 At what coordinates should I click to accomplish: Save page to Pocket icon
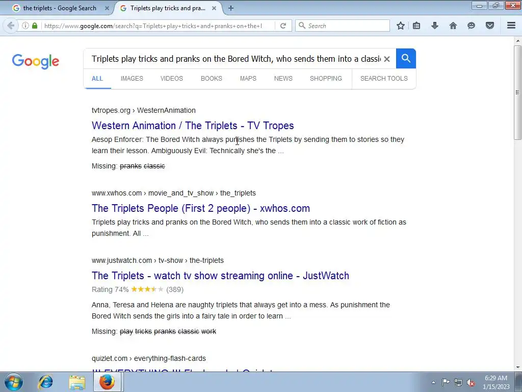click(x=490, y=26)
